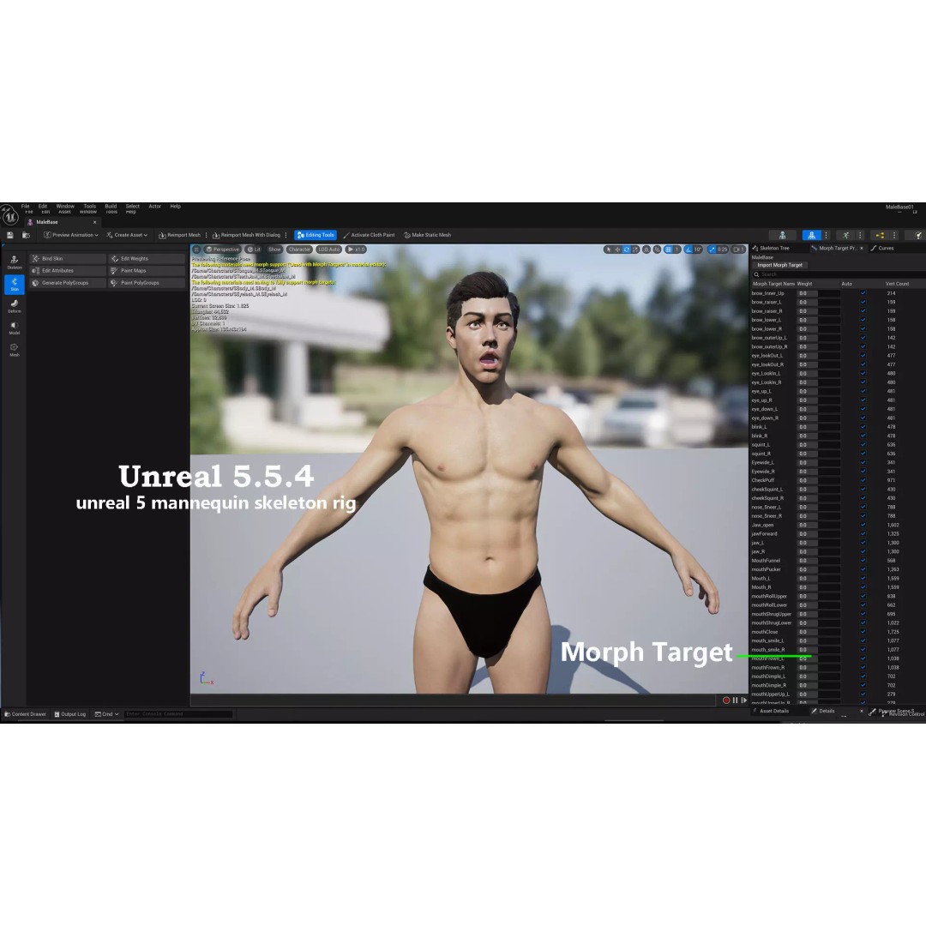Viewport: 926px width, 926px height.
Task: Select the Model editing mode icon
Action: coord(15,328)
